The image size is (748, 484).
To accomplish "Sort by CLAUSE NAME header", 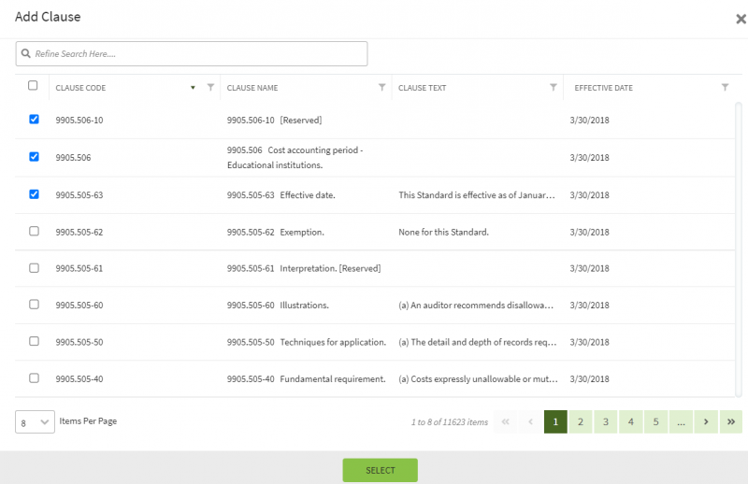I will point(252,88).
